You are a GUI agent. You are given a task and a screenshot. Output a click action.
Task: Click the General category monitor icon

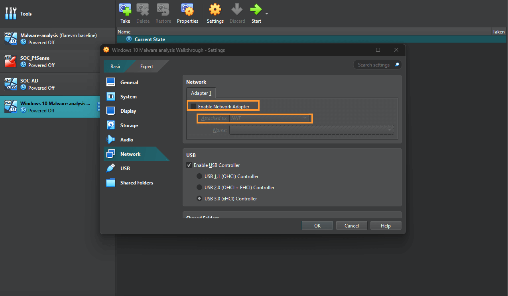(111, 82)
